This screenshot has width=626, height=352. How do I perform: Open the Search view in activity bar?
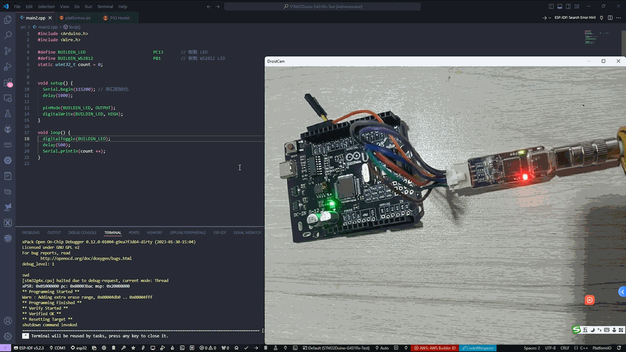[x=8, y=35]
